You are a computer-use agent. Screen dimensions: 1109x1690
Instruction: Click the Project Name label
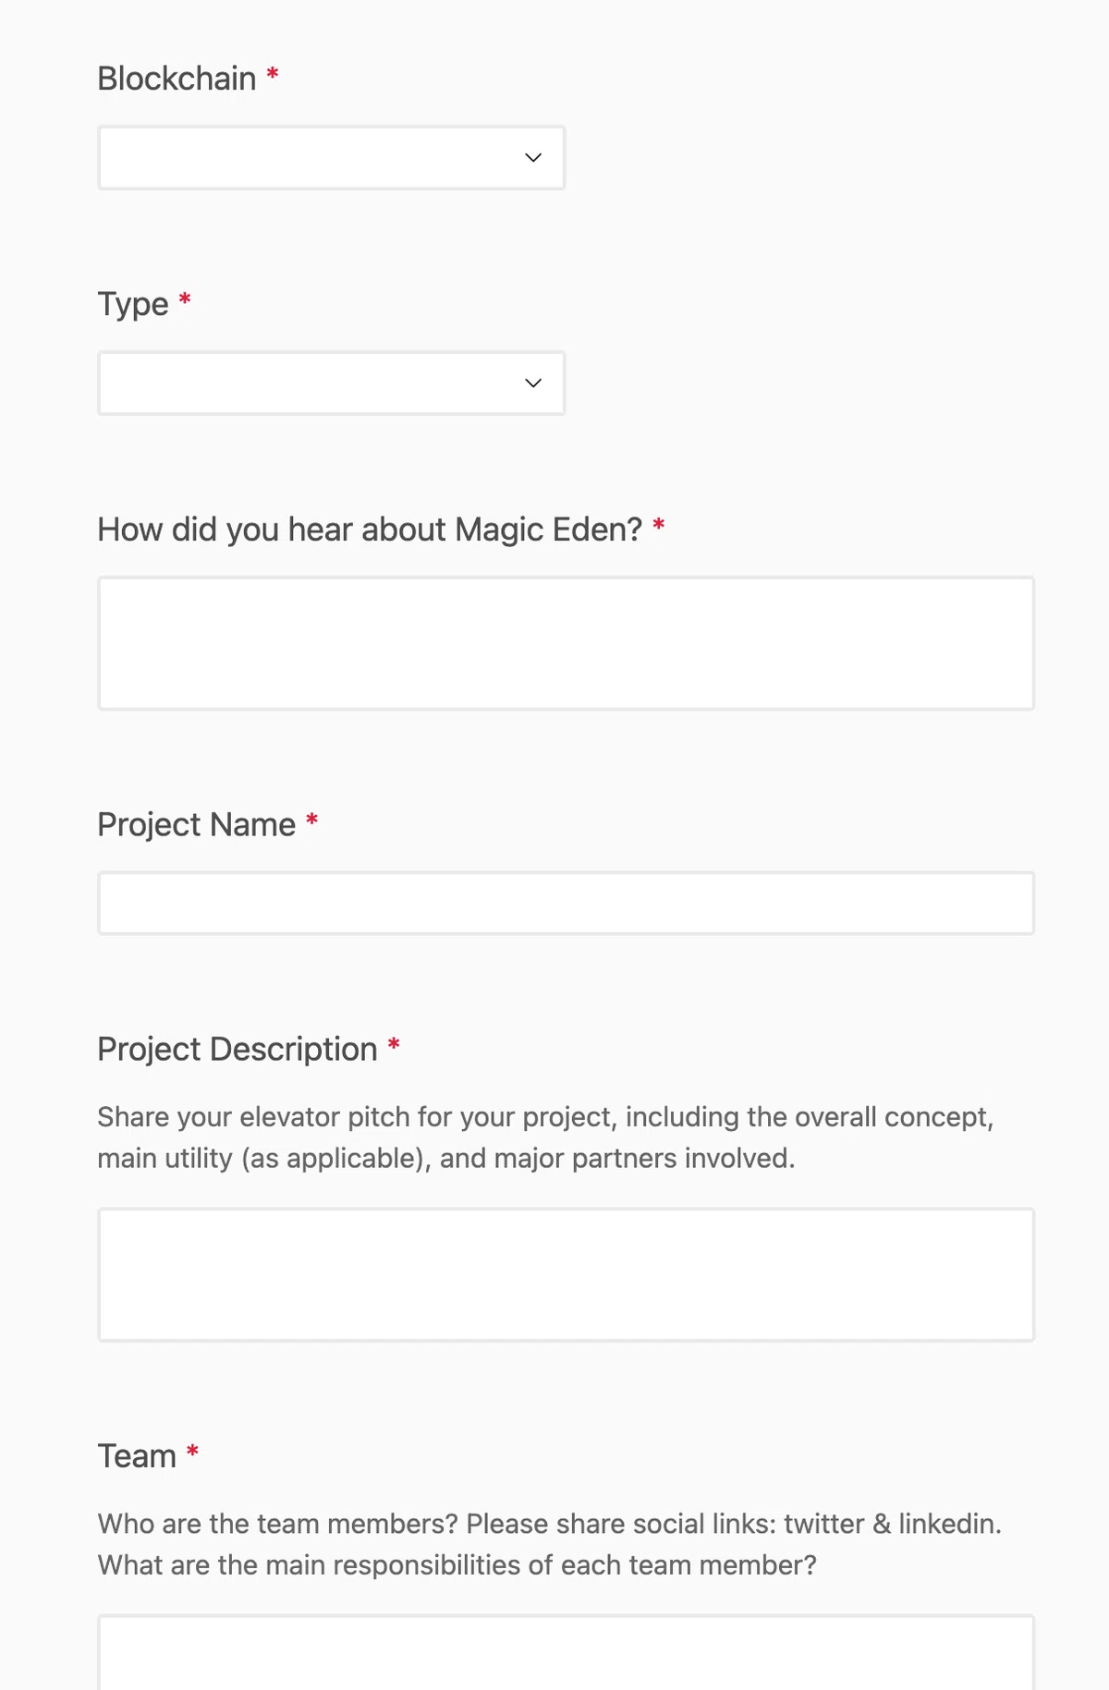coord(197,824)
